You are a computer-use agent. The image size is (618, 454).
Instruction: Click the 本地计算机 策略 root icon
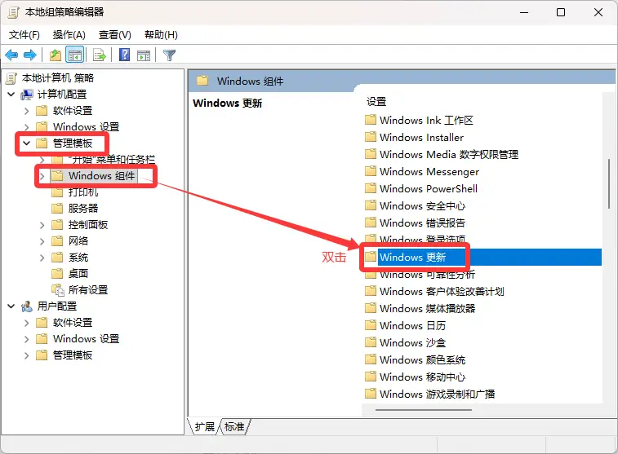pos(11,78)
